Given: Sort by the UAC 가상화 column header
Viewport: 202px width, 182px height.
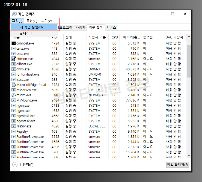Looking at the screenshot, I should coord(175,37).
